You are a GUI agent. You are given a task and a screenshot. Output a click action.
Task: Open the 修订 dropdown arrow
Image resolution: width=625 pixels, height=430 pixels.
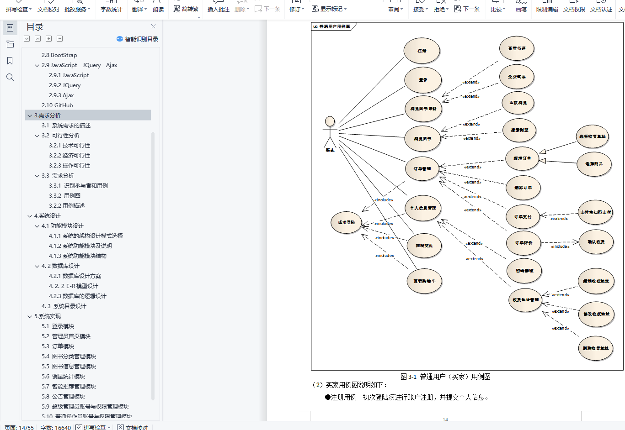303,9
